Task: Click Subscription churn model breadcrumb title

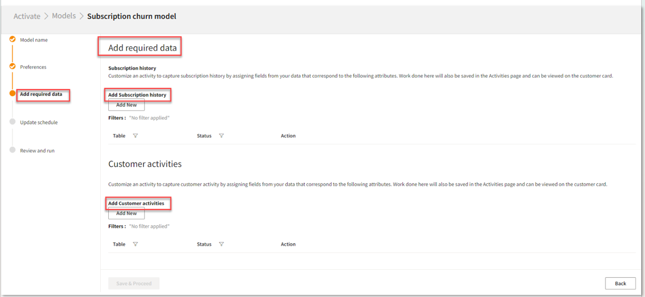Action: click(x=132, y=16)
